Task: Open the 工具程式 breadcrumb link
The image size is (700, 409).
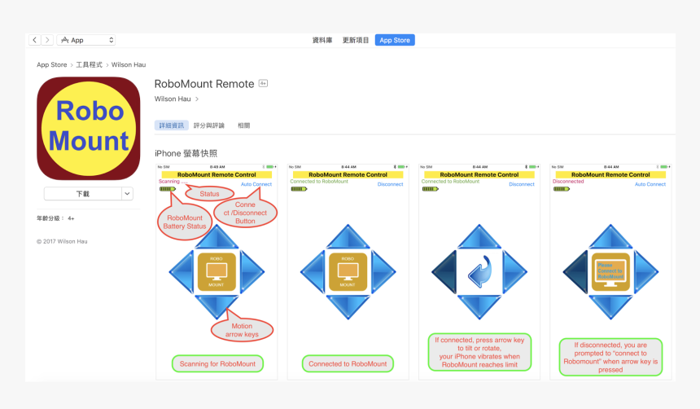Action: point(89,65)
